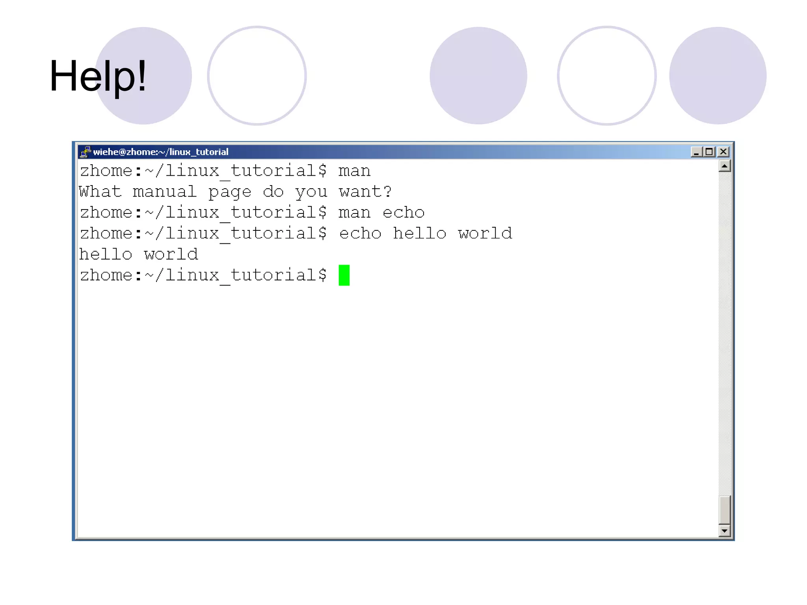Close the wiehe@zhome terminal window

[723, 152]
